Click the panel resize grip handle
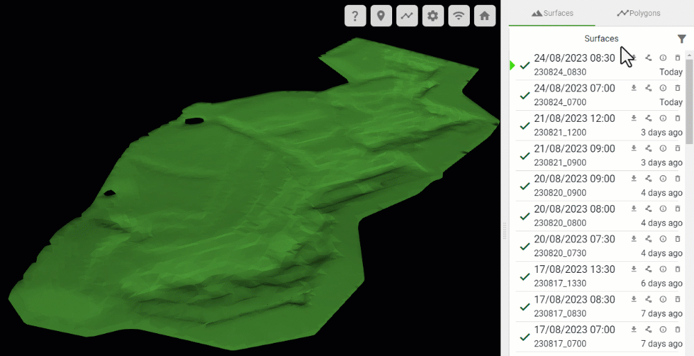This screenshot has height=356, width=694. (505, 231)
